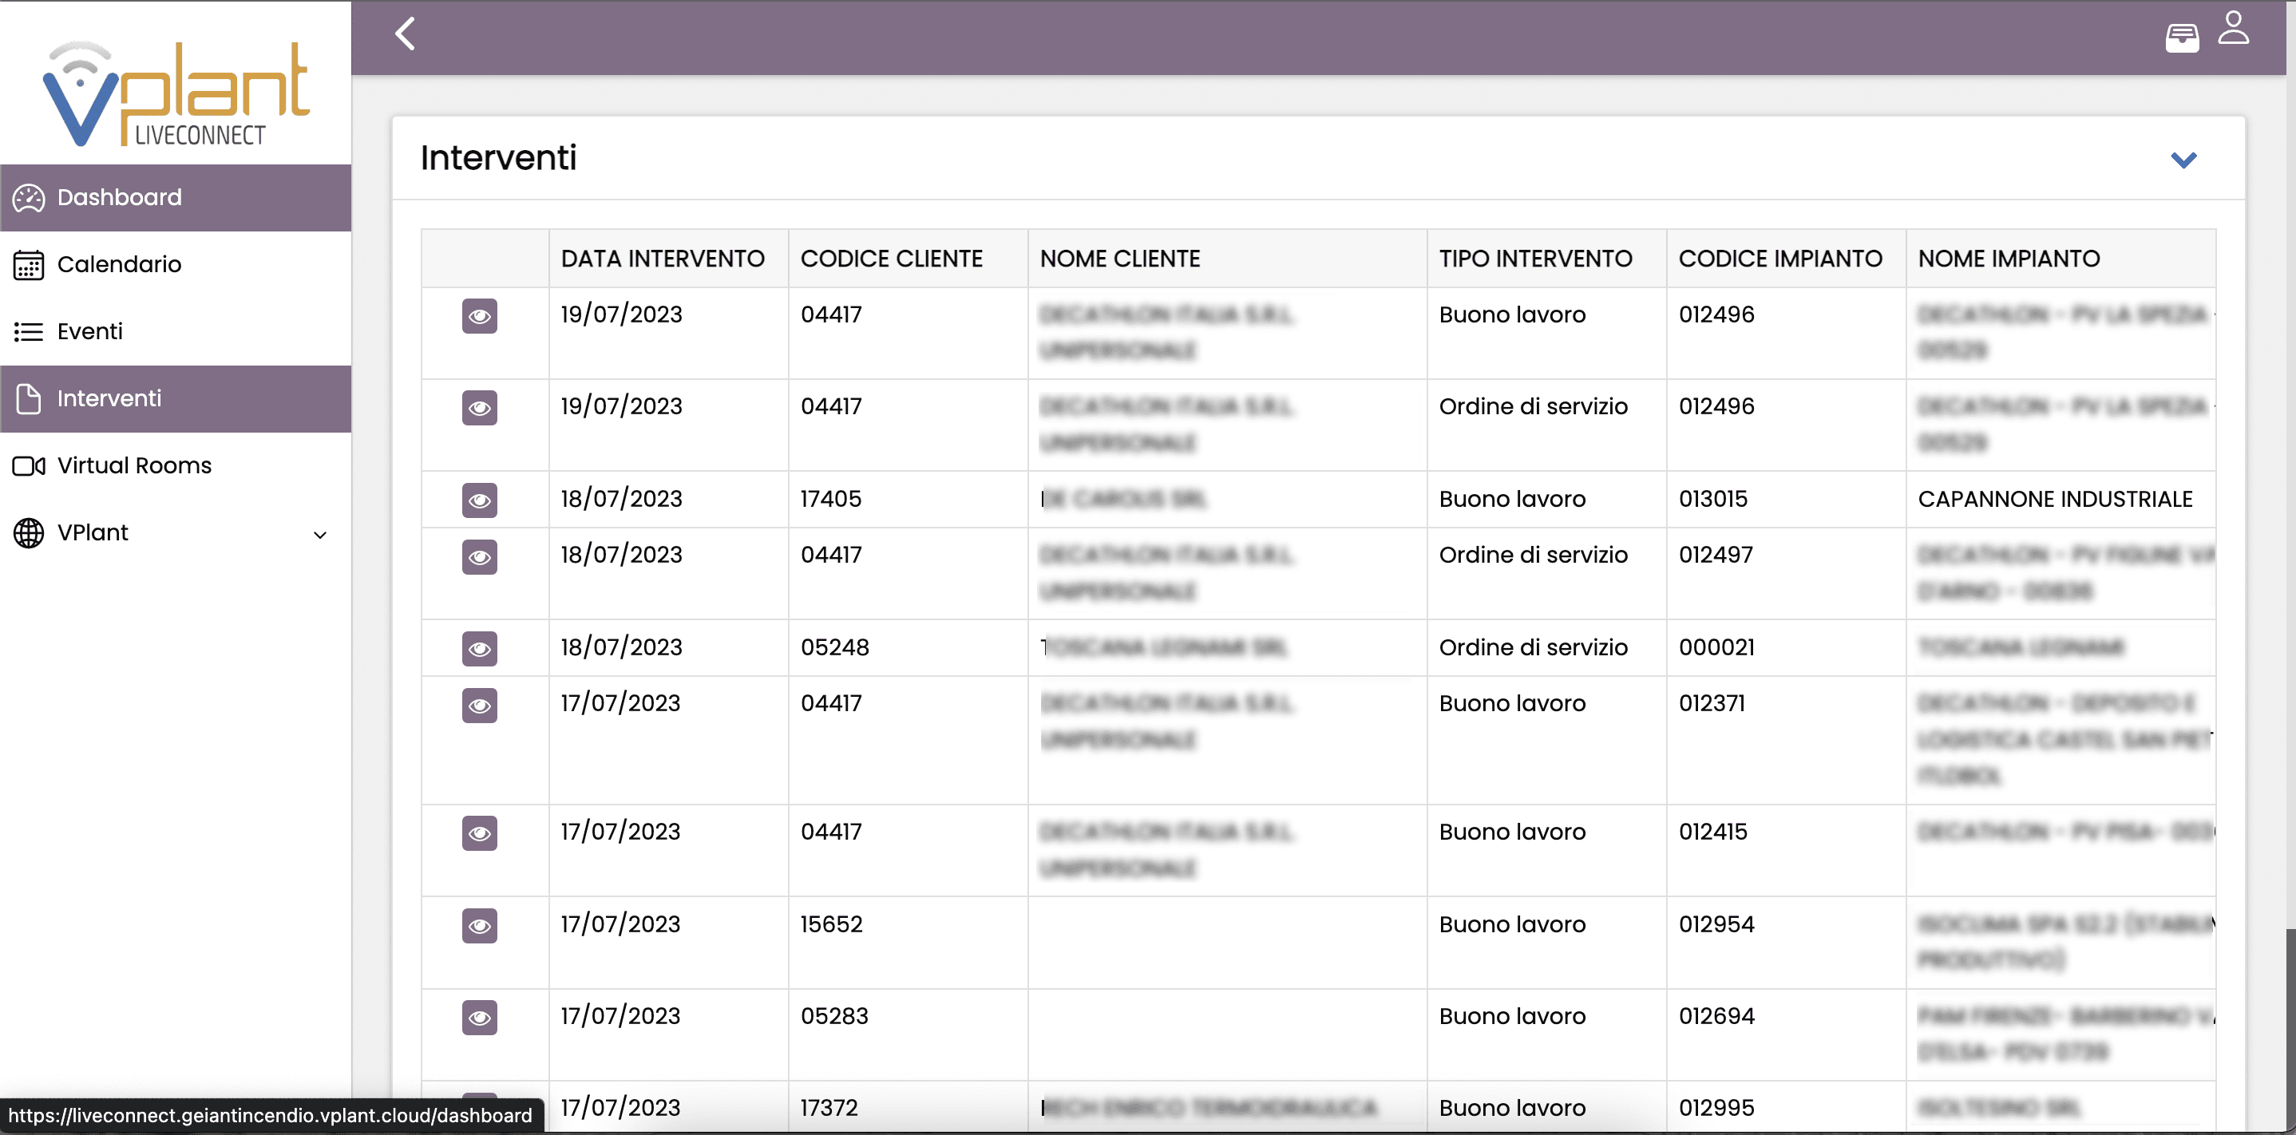
Task: Click DATA INTERVENTO column header
Action: pos(668,259)
